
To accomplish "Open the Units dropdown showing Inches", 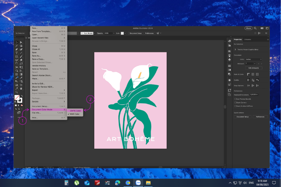I will click(x=254, y=59).
